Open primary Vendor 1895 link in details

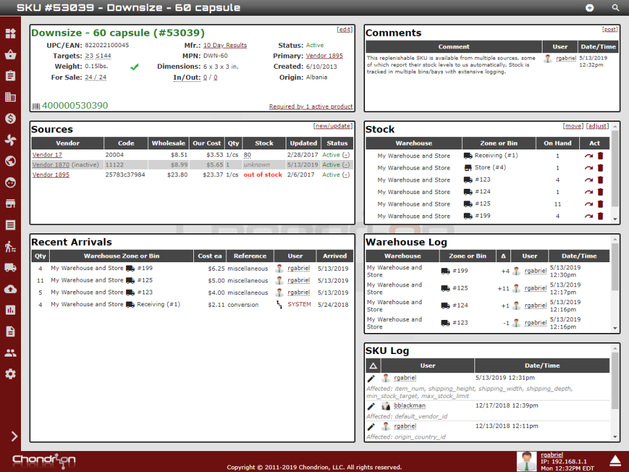click(x=324, y=56)
